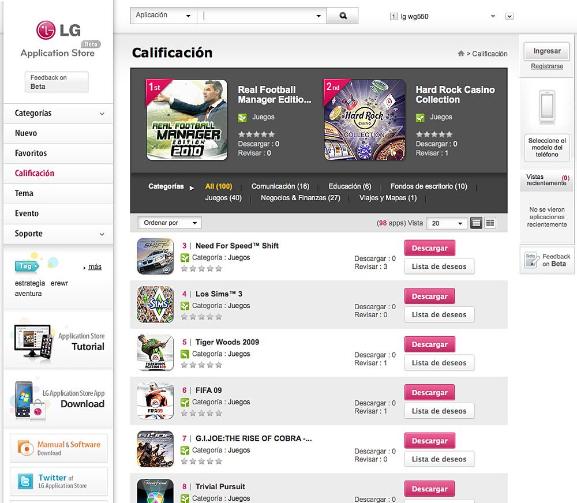Screen dimensions: 577x503
Task: Add FIFA 09 to Lista de deseos
Action: (439, 411)
